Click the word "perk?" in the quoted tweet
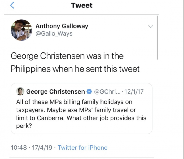This screenshot has width=184, height=159. point(24,126)
